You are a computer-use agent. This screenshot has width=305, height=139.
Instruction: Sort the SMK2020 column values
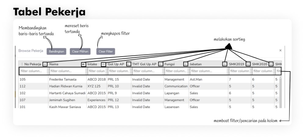pos(271,64)
